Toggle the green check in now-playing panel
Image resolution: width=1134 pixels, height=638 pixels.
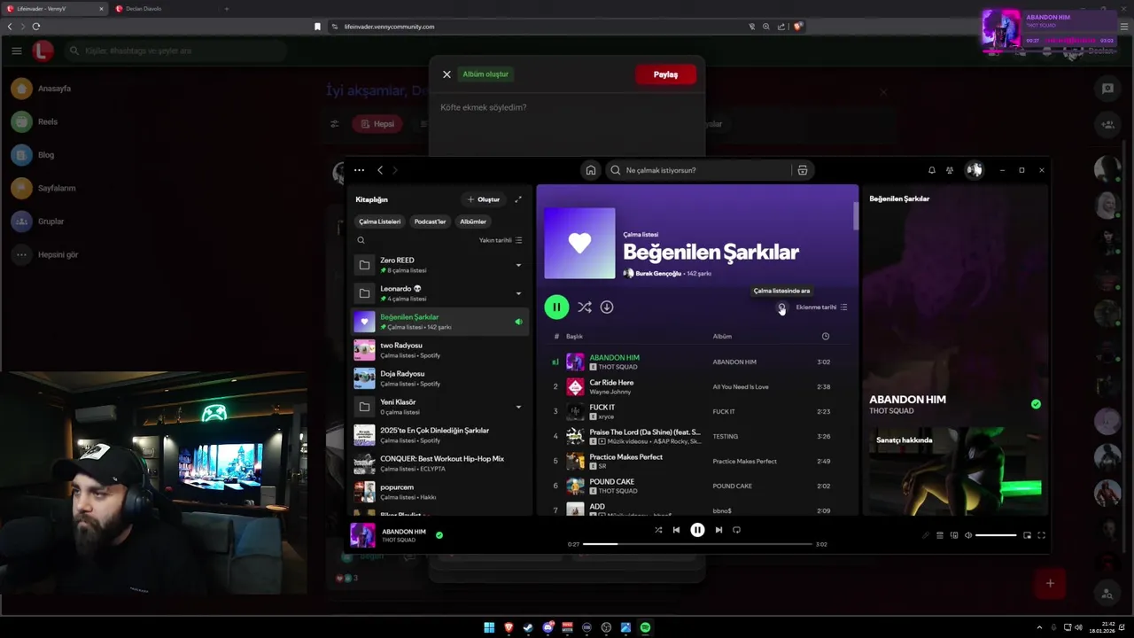[1036, 404]
